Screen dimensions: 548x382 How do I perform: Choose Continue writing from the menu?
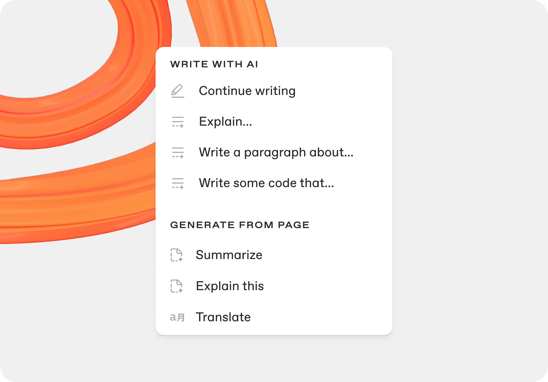[x=247, y=91]
